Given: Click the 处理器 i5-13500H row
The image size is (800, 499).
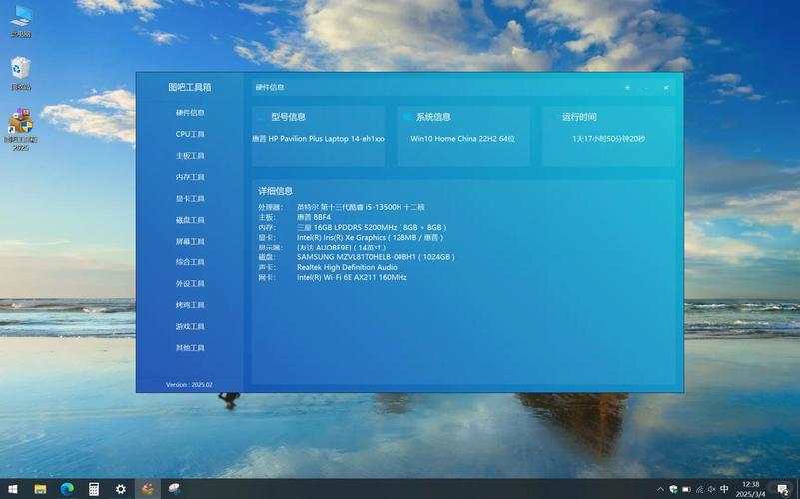Looking at the screenshot, I should click(x=342, y=207).
